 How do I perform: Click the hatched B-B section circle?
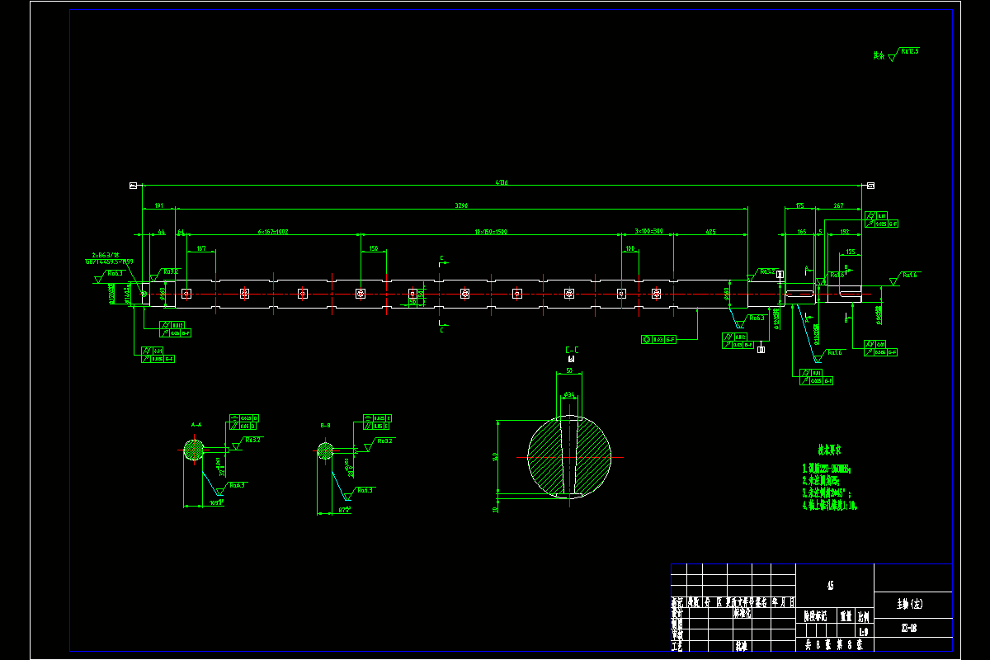326,451
